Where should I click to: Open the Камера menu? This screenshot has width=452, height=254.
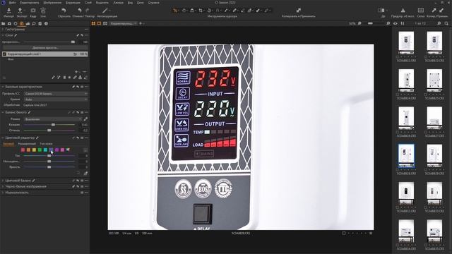pyautogui.click(x=118, y=3)
